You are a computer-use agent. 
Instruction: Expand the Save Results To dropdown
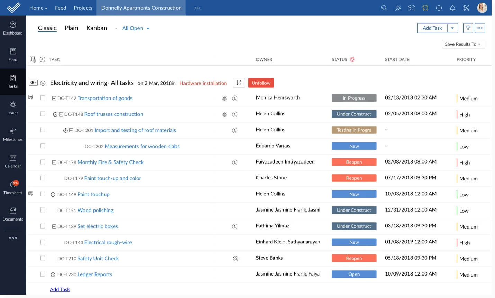pos(463,44)
